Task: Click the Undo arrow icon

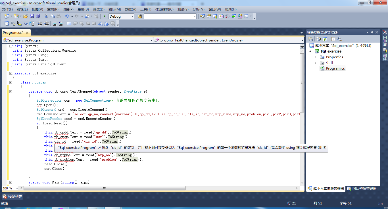Action: point(67,16)
